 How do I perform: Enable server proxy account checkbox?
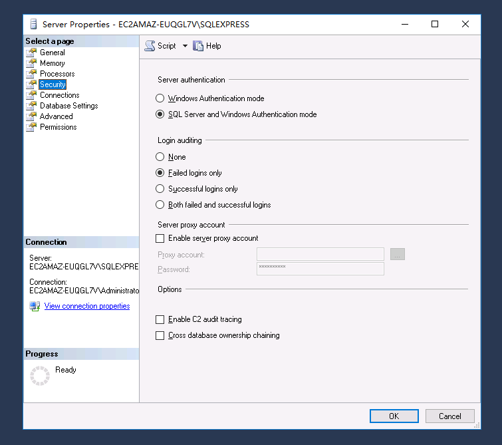click(160, 238)
